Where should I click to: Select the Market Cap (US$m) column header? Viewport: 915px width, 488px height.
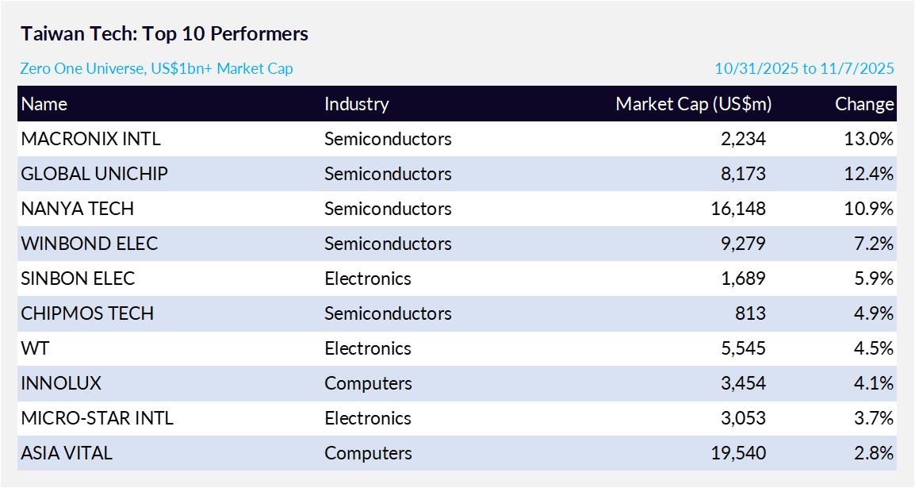(x=693, y=104)
